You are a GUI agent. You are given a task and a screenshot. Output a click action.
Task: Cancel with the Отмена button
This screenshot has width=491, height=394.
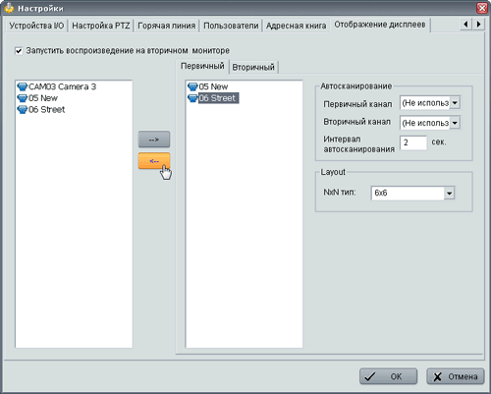point(456,376)
